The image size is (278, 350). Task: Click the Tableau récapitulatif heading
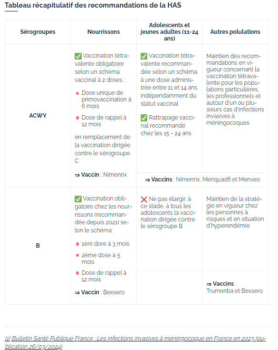pyautogui.click(x=93, y=5)
